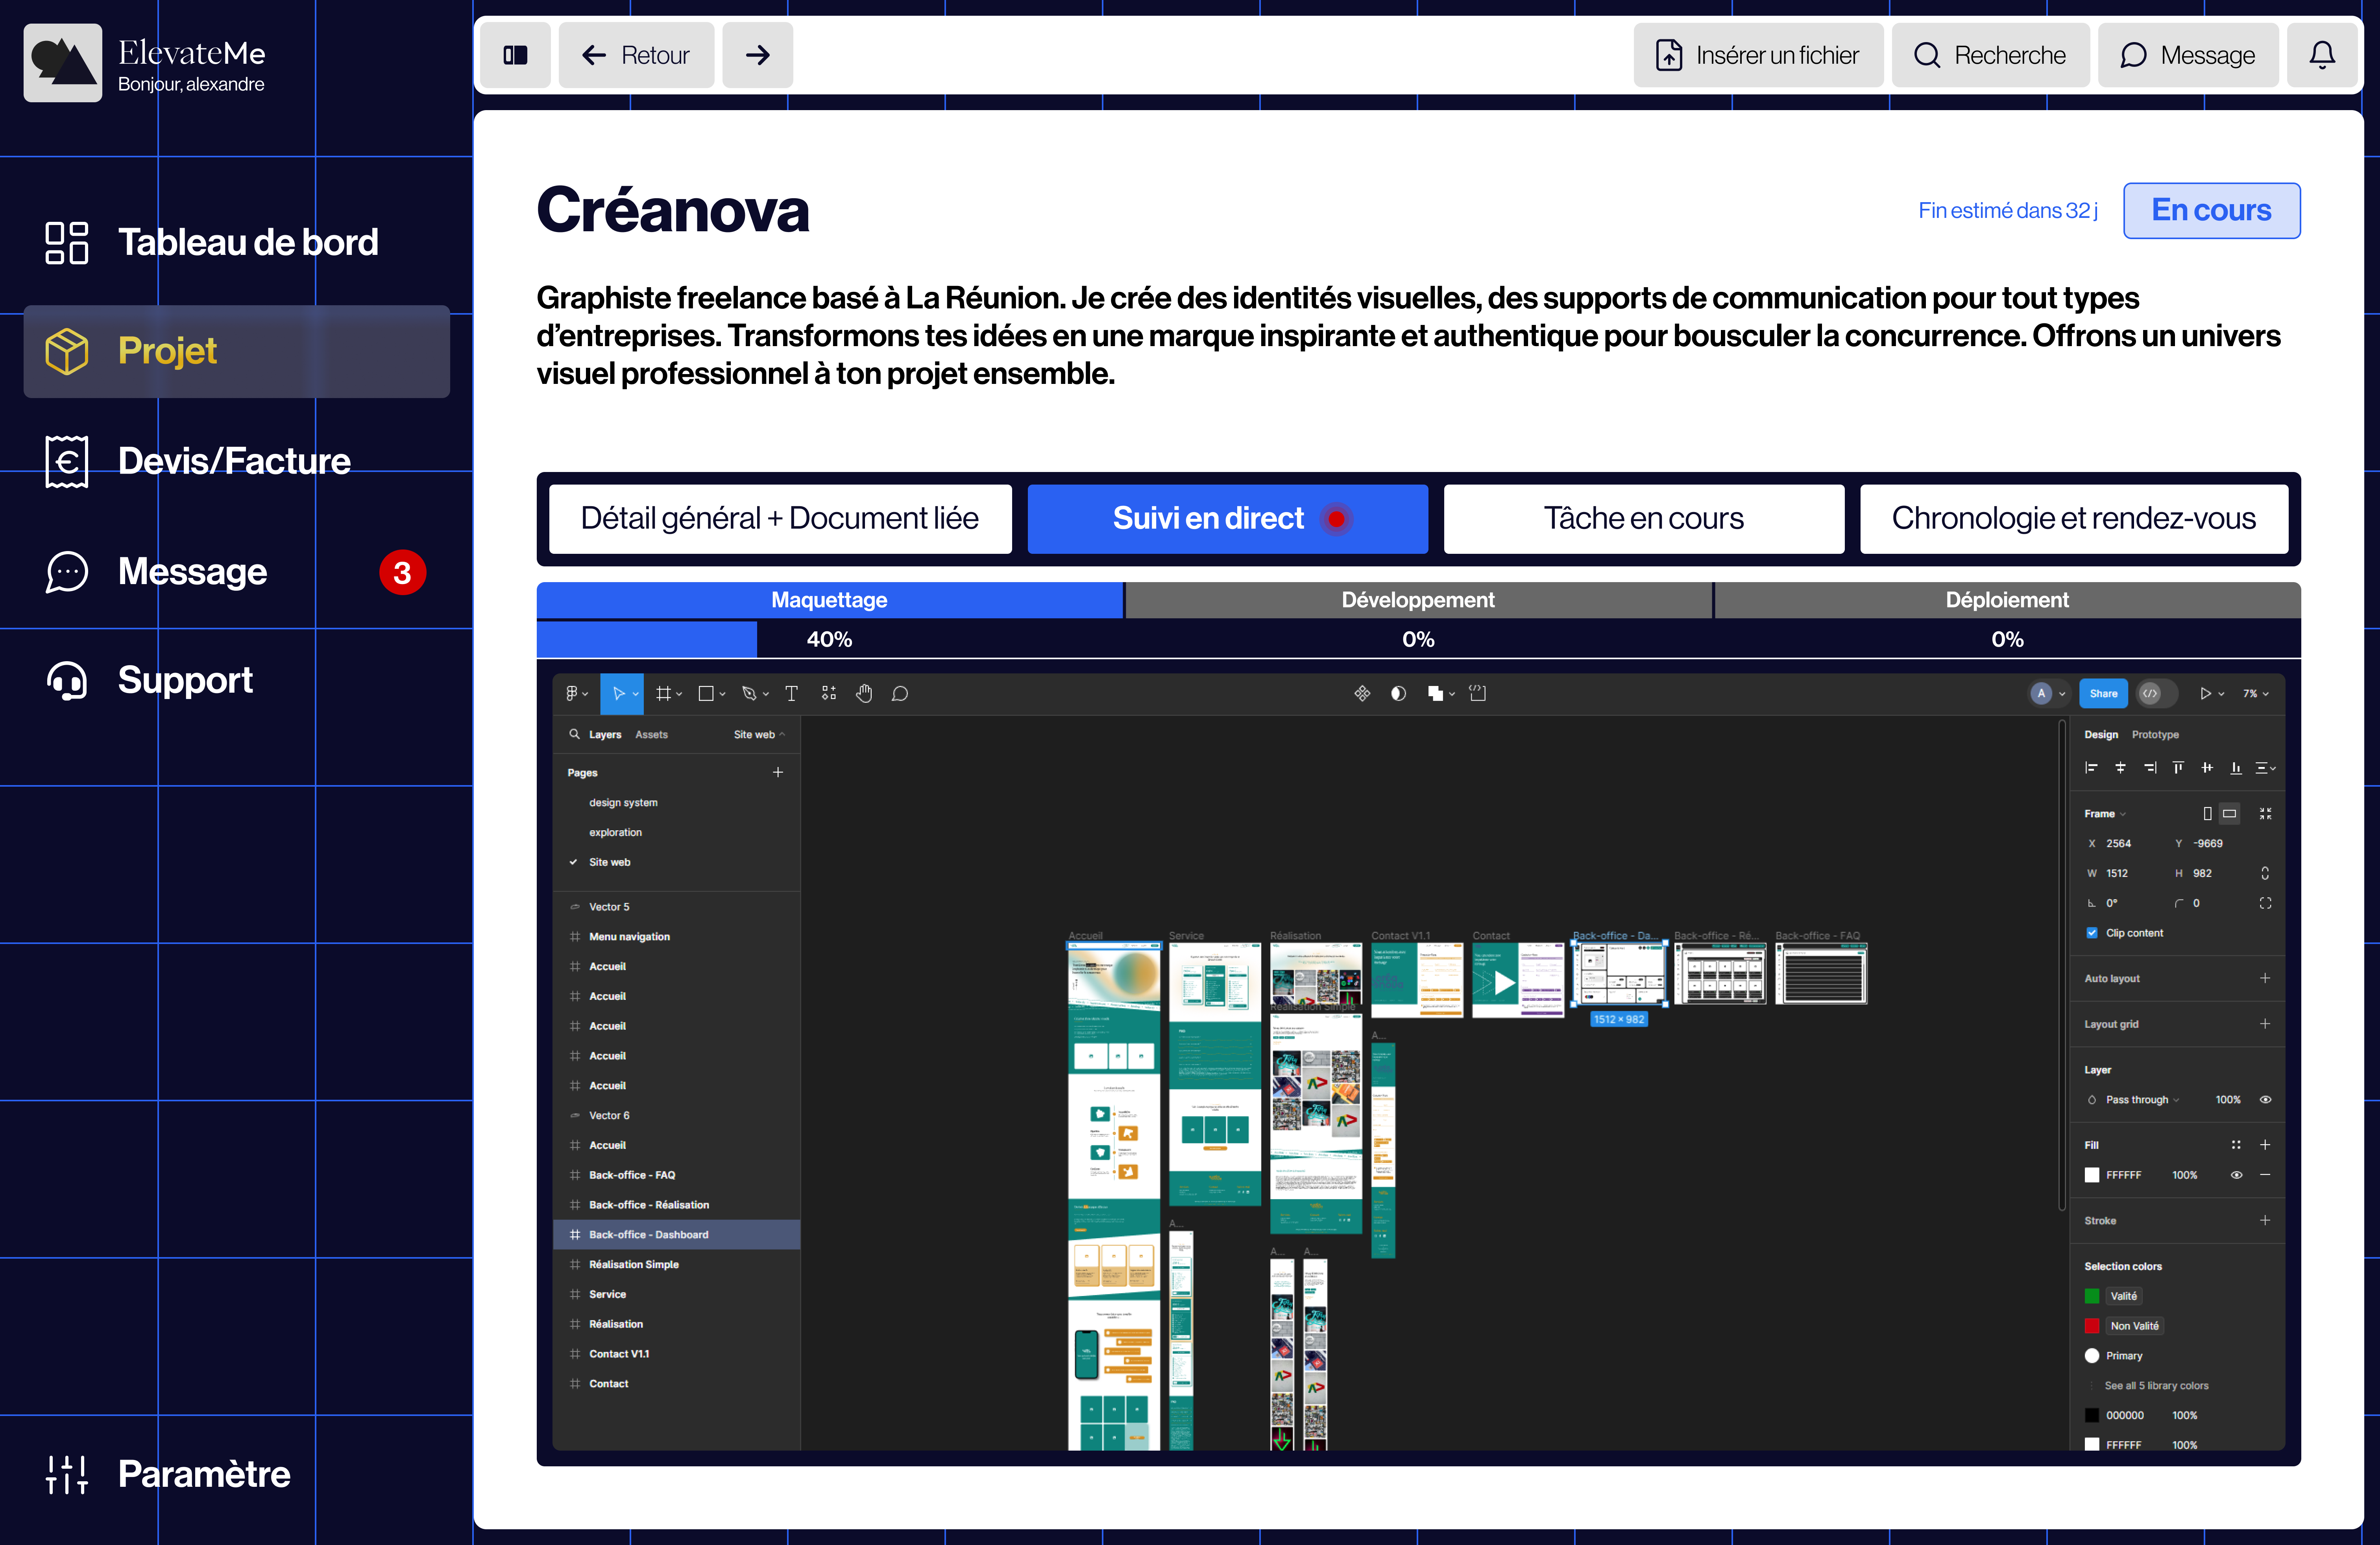Toggle layer visibility eye next to Pass through
The height and width of the screenshot is (1545, 2380).
pyautogui.click(x=2265, y=1099)
